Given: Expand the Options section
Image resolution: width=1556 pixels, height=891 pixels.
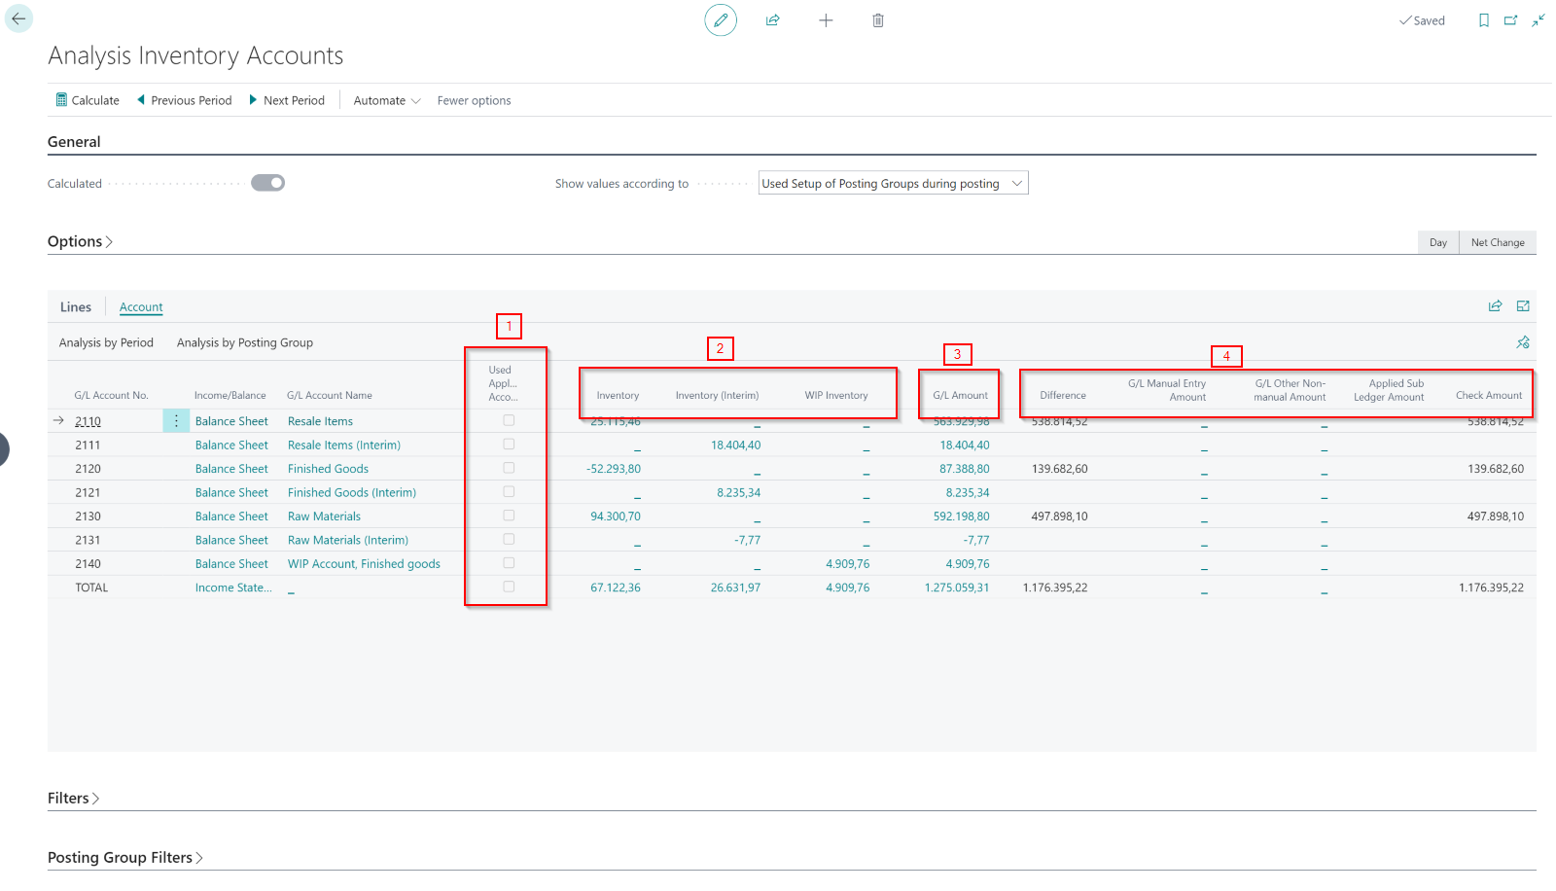Looking at the screenshot, I should click(80, 241).
